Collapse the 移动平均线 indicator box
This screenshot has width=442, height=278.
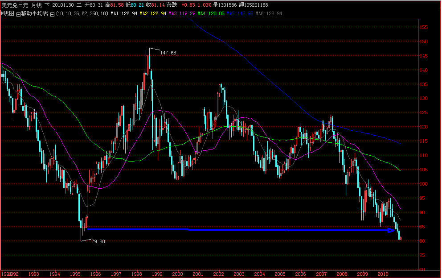tap(18, 14)
